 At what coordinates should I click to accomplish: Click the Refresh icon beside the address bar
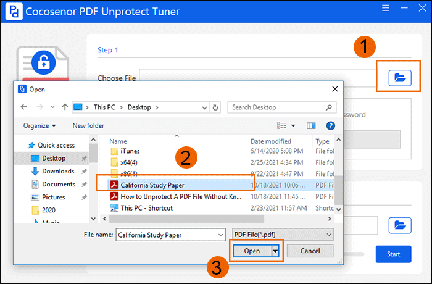(215, 107)
